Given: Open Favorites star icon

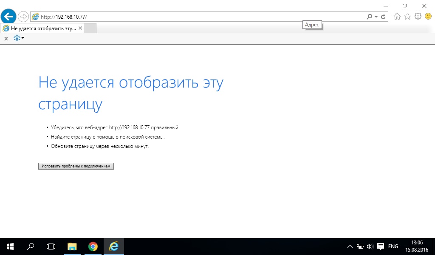Looking at the screenshot, I should pos(407,17).
